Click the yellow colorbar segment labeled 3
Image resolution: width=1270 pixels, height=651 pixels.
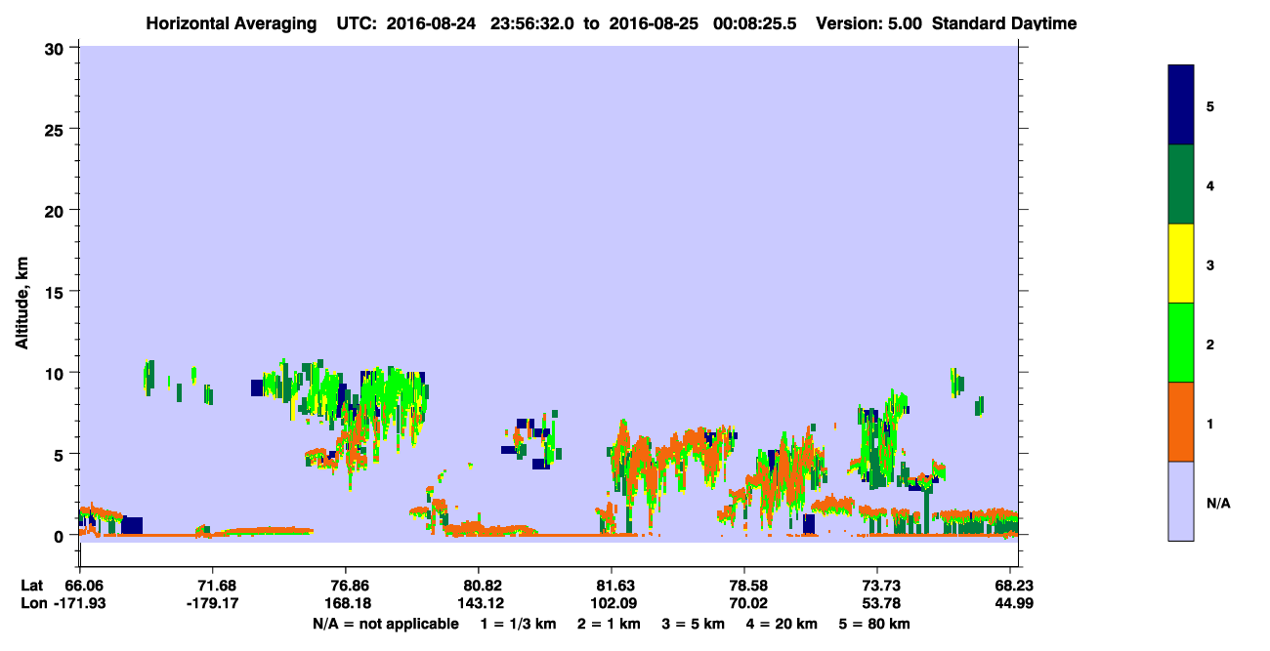click(1181, 264)
